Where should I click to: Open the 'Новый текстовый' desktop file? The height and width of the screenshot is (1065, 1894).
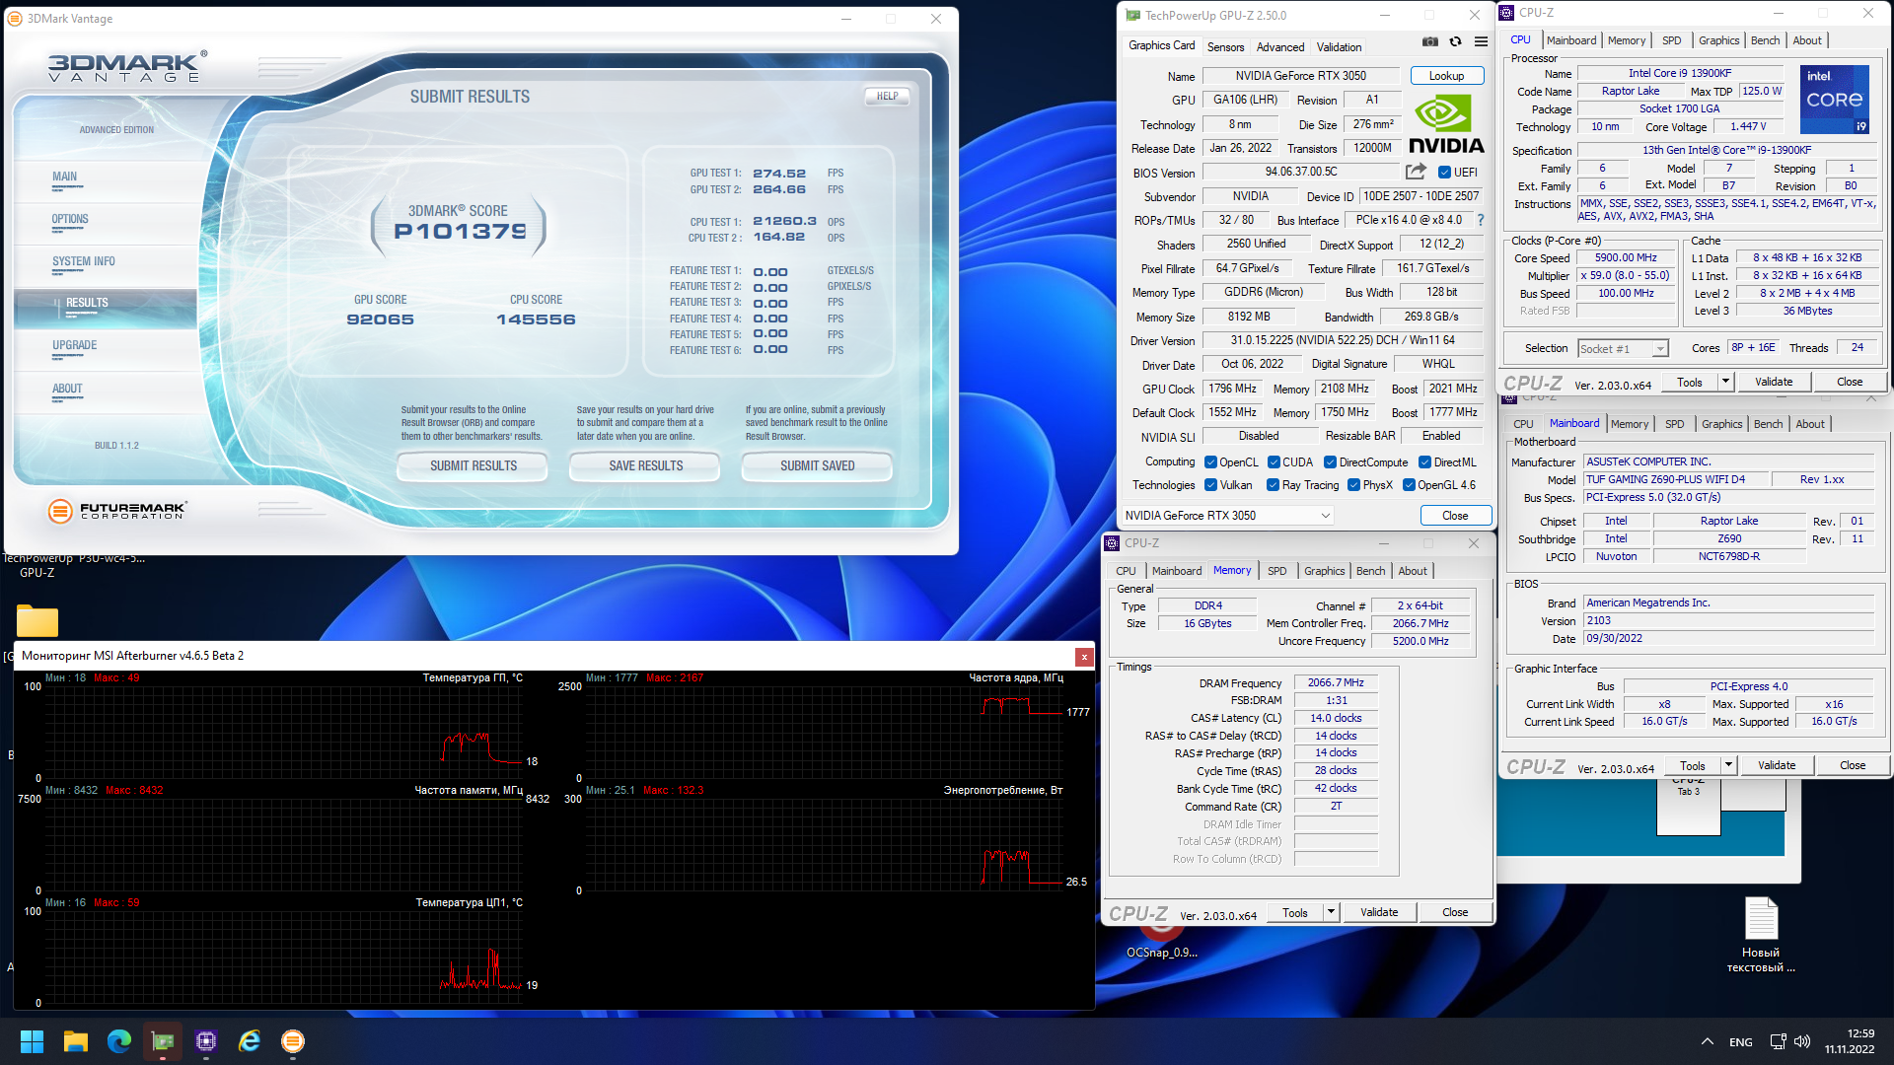pos(1761,933)
